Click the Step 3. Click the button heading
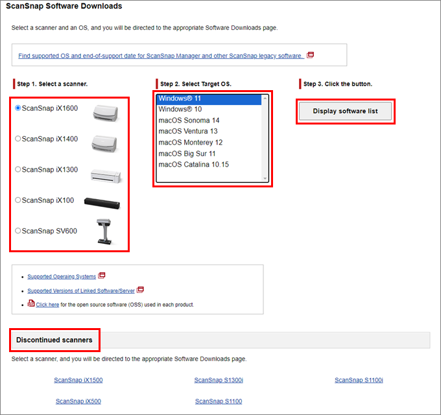This screenshot has height=415, width=441. coord(338,84)
